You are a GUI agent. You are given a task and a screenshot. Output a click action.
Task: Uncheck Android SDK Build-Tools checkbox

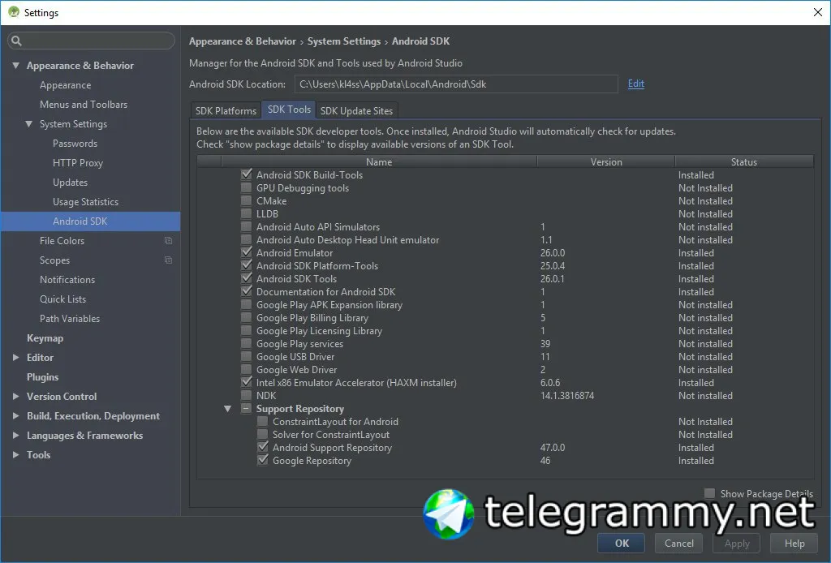coord(247,174)
